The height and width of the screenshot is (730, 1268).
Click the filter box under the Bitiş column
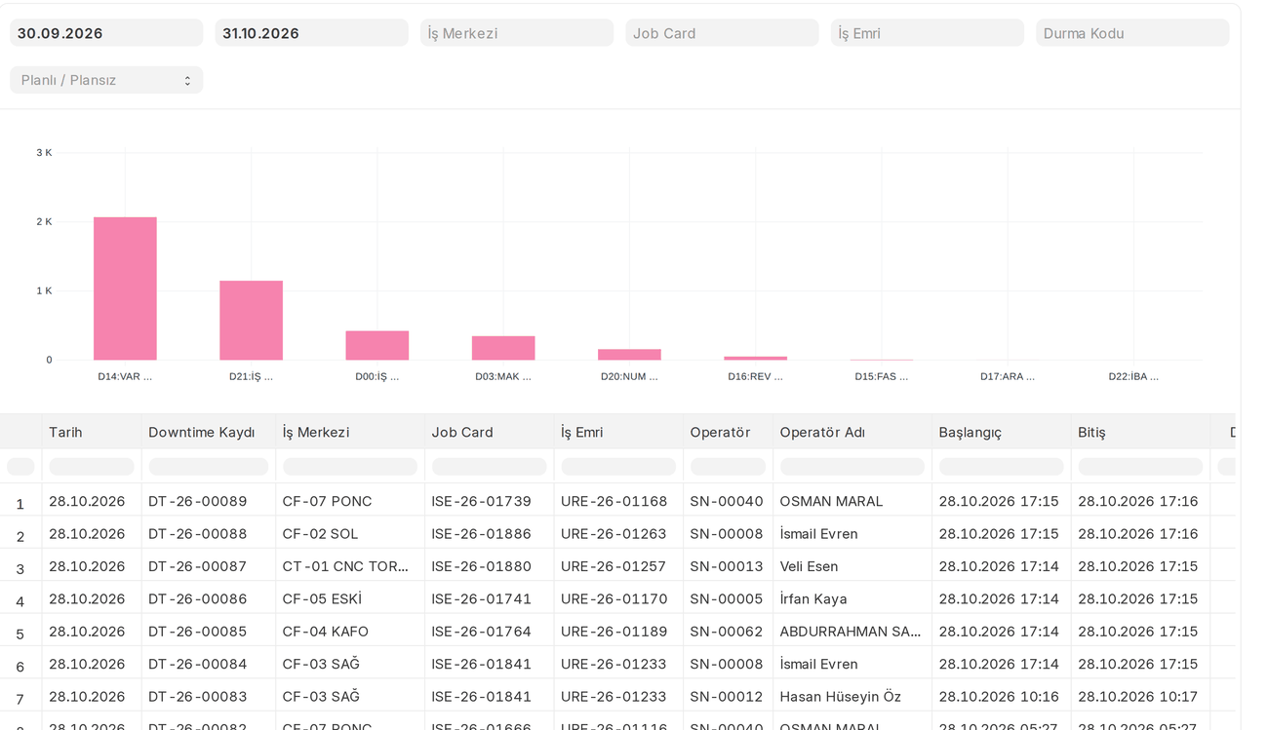point(1140,467)
